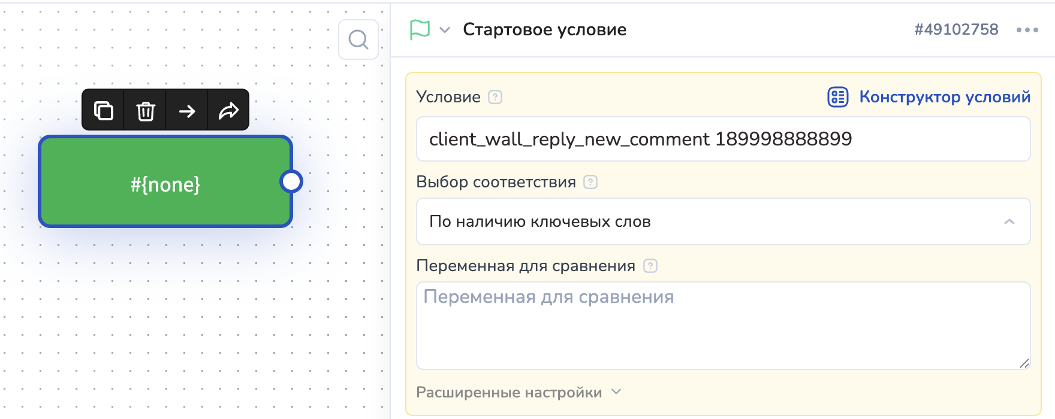The width and height of the screenshot is (1055, 419).
Task: Click the help icon next to Условие
Action: [x=495, y=97]
